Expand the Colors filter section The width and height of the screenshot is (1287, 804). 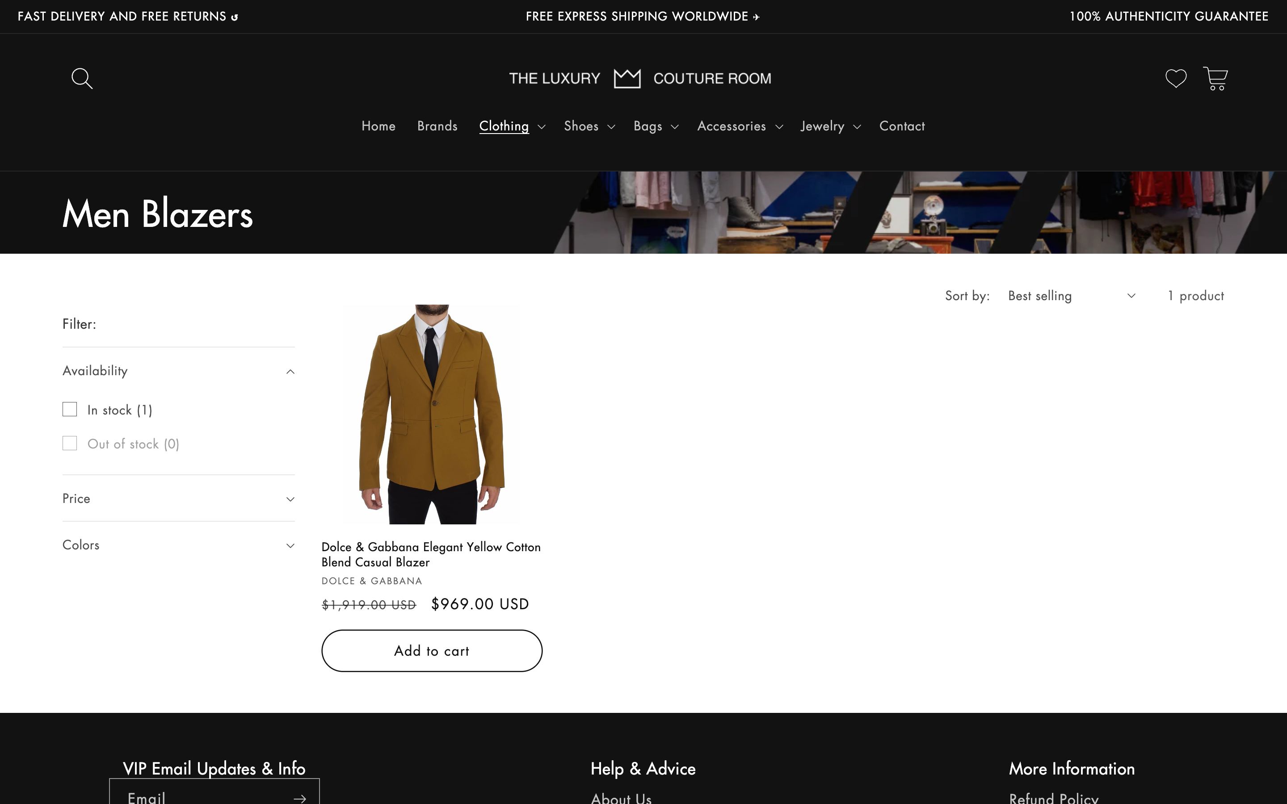pos(290,545)
